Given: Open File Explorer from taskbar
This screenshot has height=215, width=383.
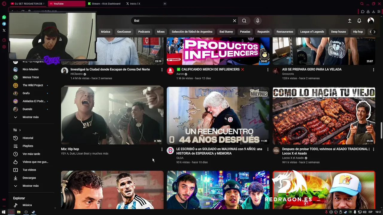Looking at the screenshot, I should tap(19, 212).
